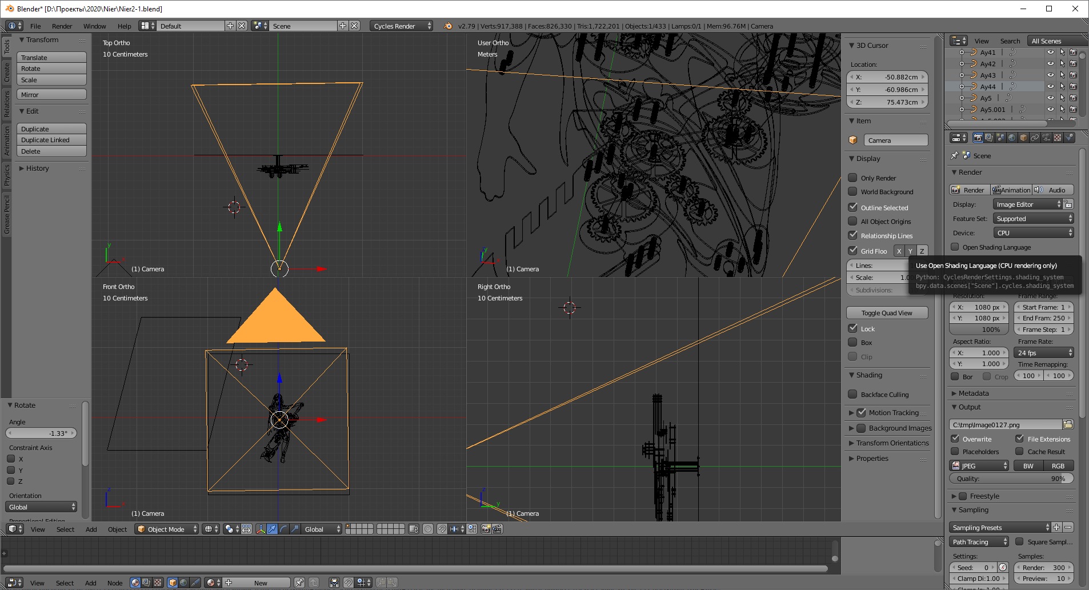The image size is (1089, 590).
Task: Open the Help menu
Action: pyautogui.click(x=125, y=26)
